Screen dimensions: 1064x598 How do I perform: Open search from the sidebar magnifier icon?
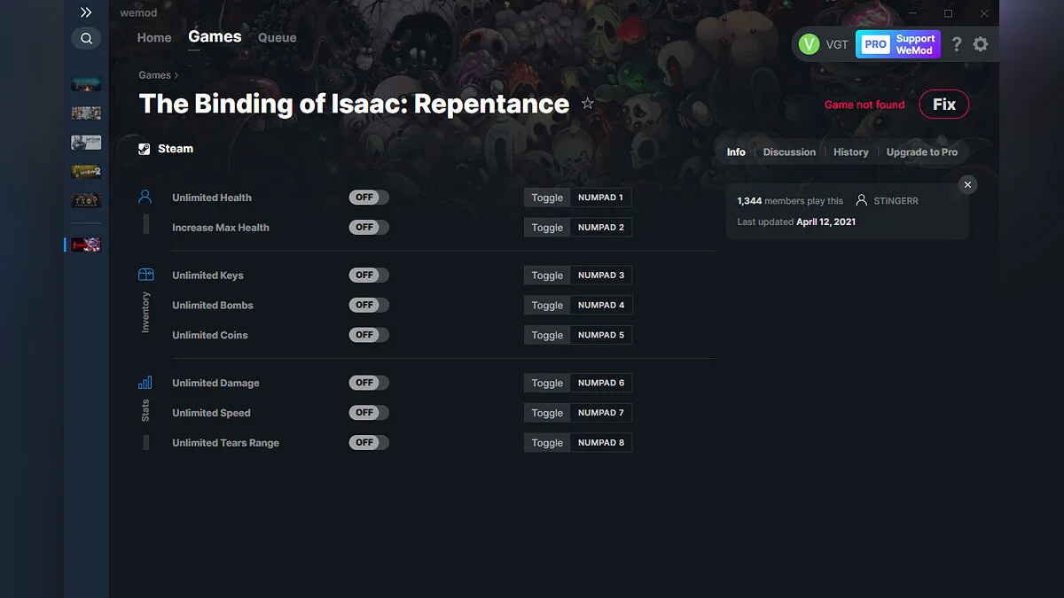coord(86,38)
